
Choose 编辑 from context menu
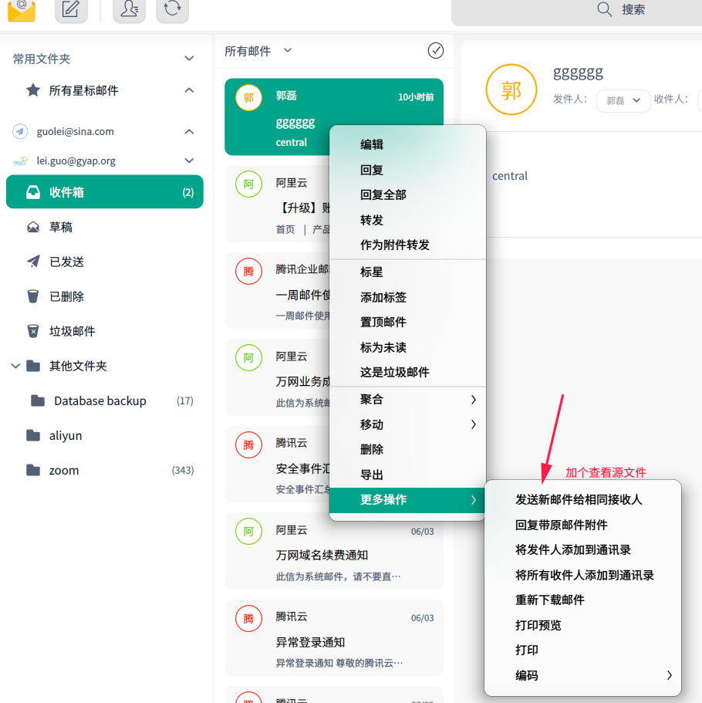(x=407, y=144)
